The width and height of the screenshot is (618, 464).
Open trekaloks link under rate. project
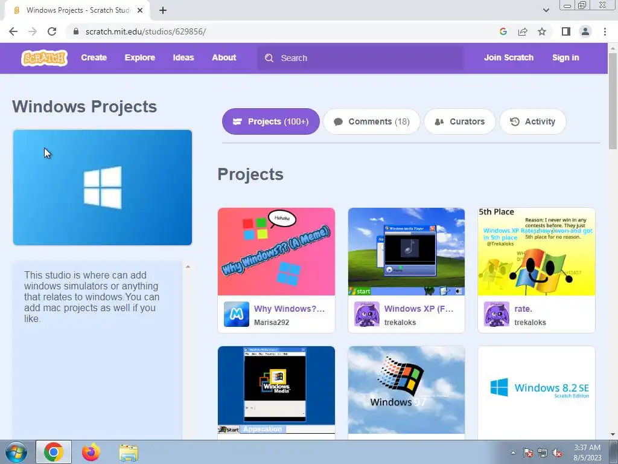tap(530, 323)
